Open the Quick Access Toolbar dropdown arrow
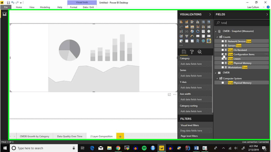271x152 pixels. tap(21, 3)
